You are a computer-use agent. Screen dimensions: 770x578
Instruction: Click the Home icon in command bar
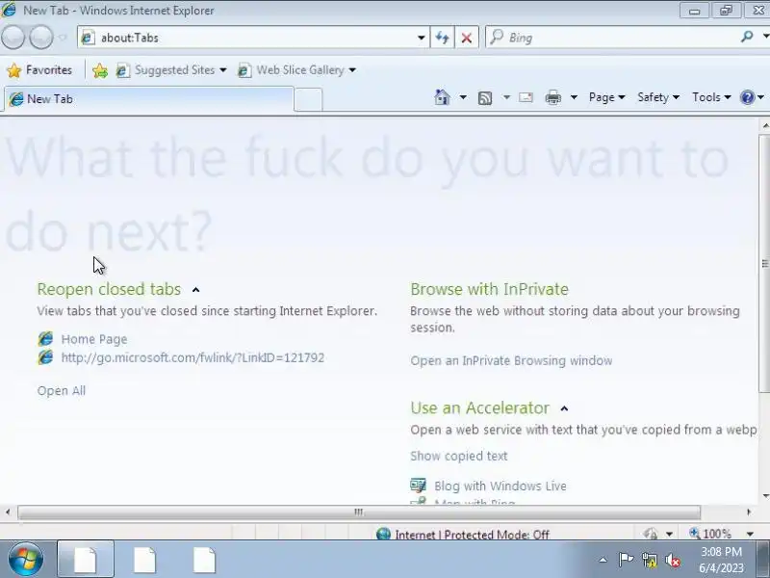click(442, 97)
